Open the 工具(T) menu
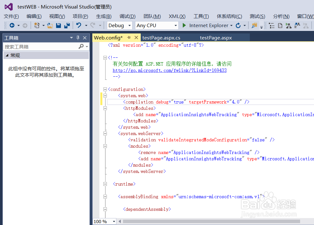Screen dimensions: 314x225 click(x=201, y=16)
